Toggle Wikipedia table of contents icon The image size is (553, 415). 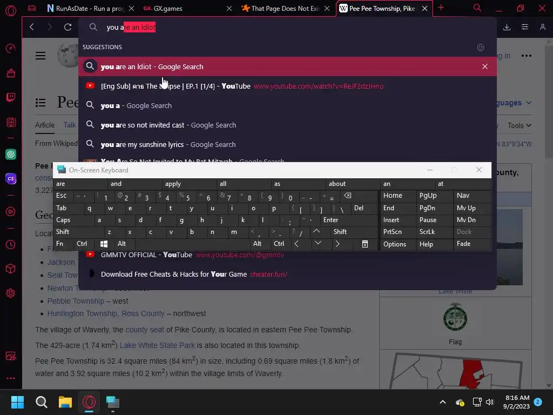[41, 103]
